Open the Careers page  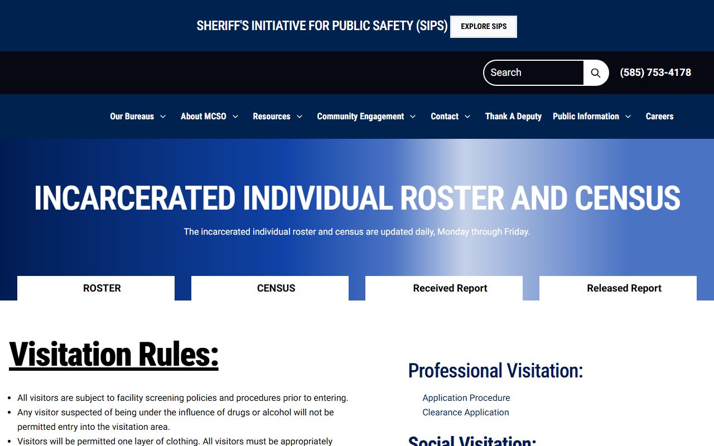coord(659,117)
